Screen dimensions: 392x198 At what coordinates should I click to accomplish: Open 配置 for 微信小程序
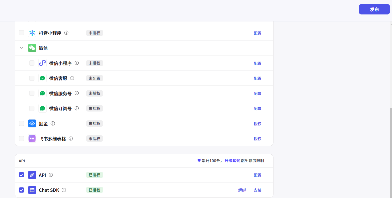point(257,63)
